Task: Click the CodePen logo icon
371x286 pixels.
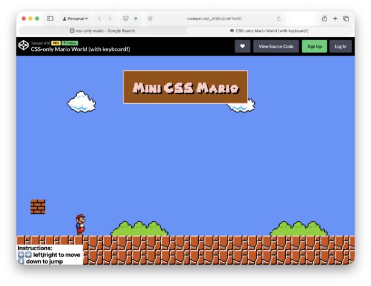Action: pyautogui.click(x=23, y=46)
